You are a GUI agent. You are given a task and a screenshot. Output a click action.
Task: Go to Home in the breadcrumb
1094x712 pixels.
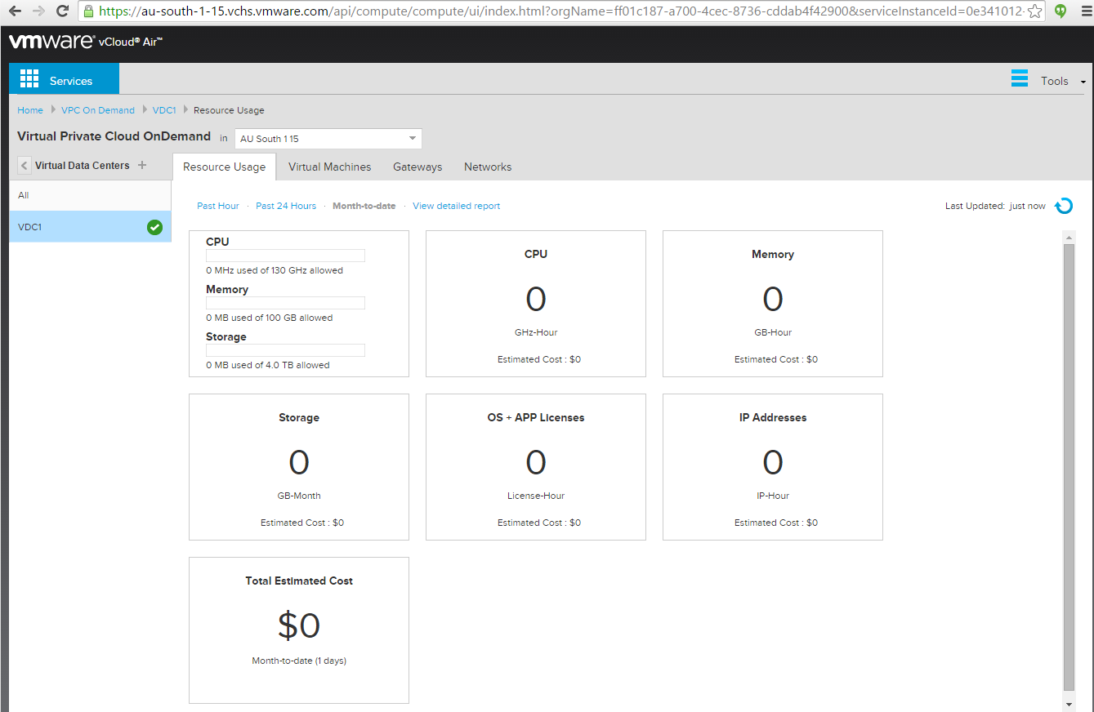(x=30, y=110)
